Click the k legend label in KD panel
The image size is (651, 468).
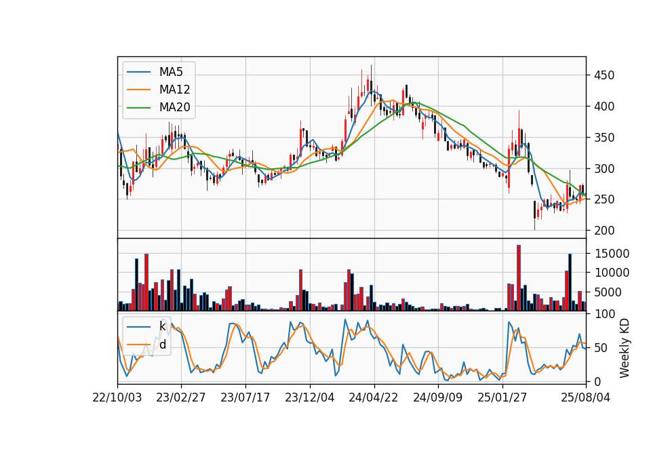[162, 326]
